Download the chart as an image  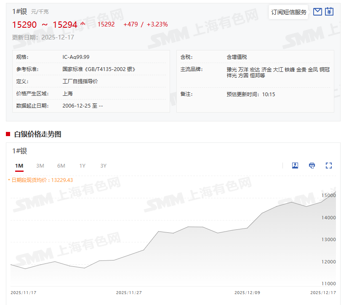tap(295, 166)
